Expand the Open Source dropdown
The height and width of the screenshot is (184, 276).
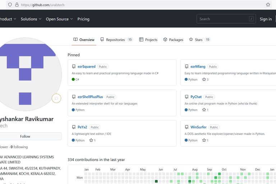pos(59,19)
